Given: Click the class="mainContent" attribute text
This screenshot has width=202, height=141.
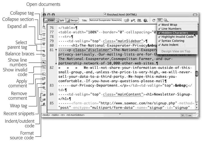Looking at the screenshot, I should (x=123, y=94).
